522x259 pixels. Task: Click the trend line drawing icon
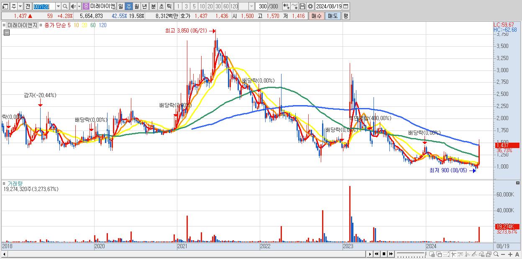[x=461, y=254]
